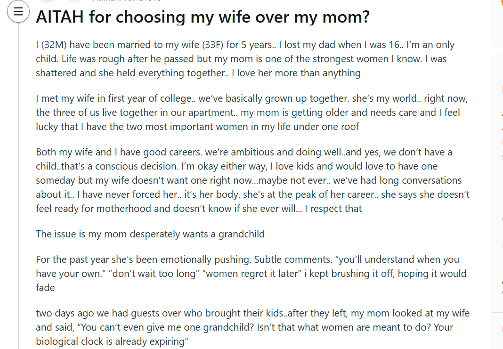Click the line "The issue is my mom"
Viewport: 503px width, 349px height.
click(150, 234)
